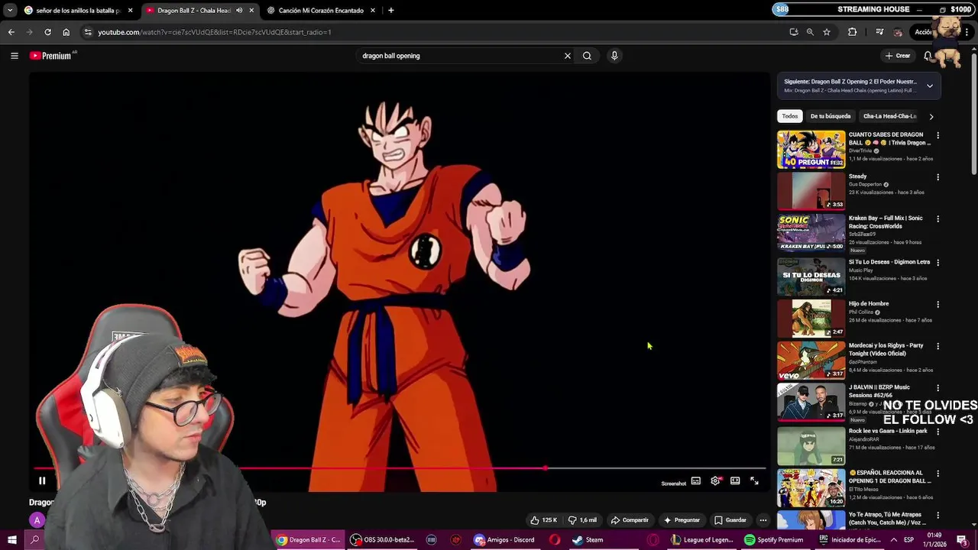Screen dimensions: 978x550
Task: Toggle subtitles in the player
Action: click(x=696, y=481)
